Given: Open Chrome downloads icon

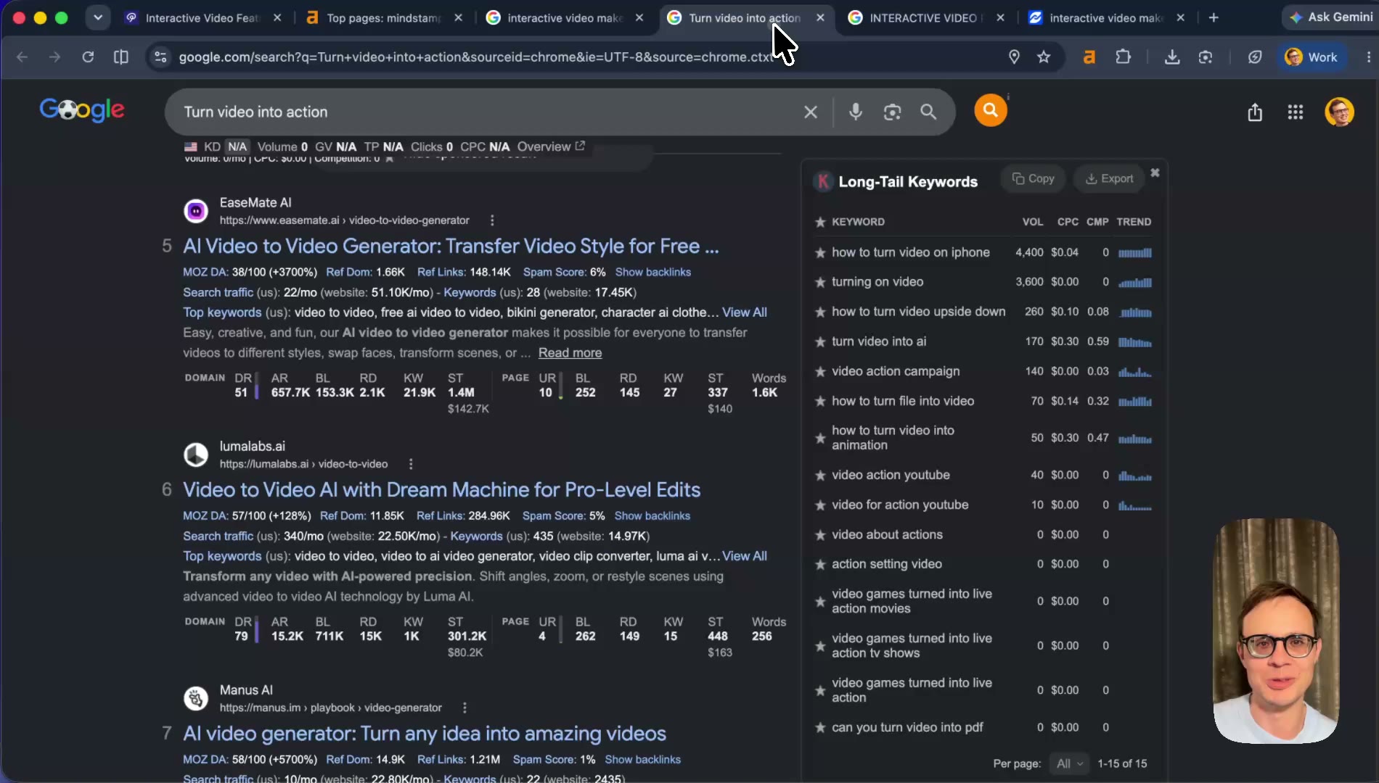Looking at the screenshot, I should point(1171,57).
